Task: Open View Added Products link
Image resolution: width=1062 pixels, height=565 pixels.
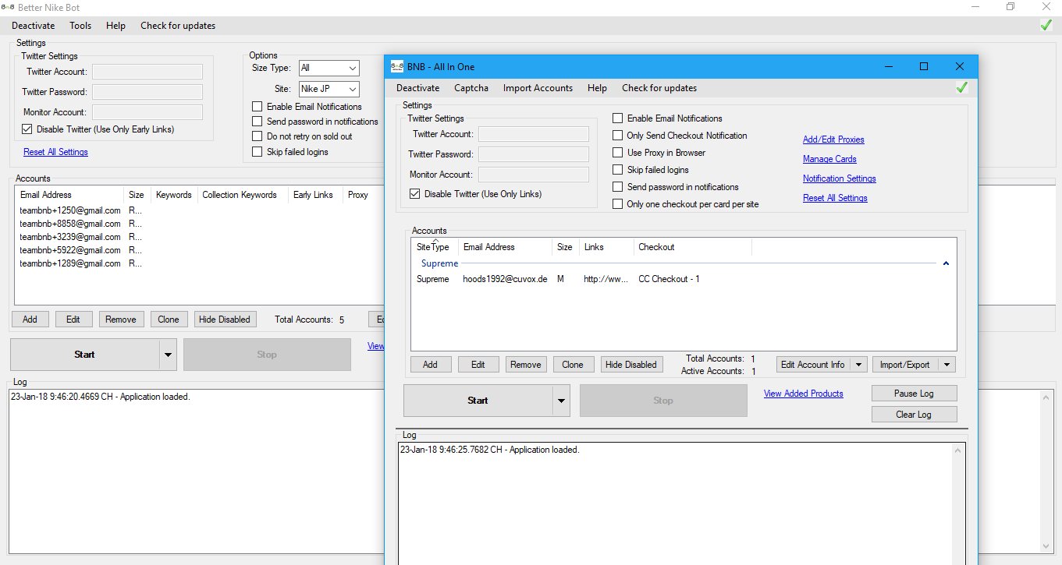Action: pyautogui.click(x=804, y=394)
